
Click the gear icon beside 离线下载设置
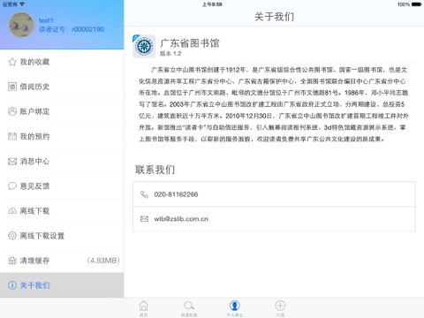(12, 236)
